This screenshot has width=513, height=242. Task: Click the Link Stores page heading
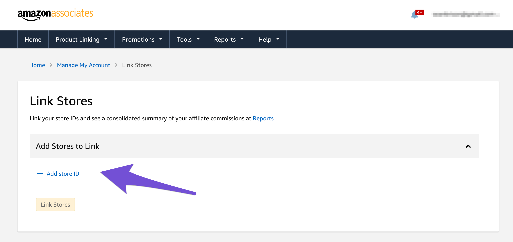tap(61, 101)
